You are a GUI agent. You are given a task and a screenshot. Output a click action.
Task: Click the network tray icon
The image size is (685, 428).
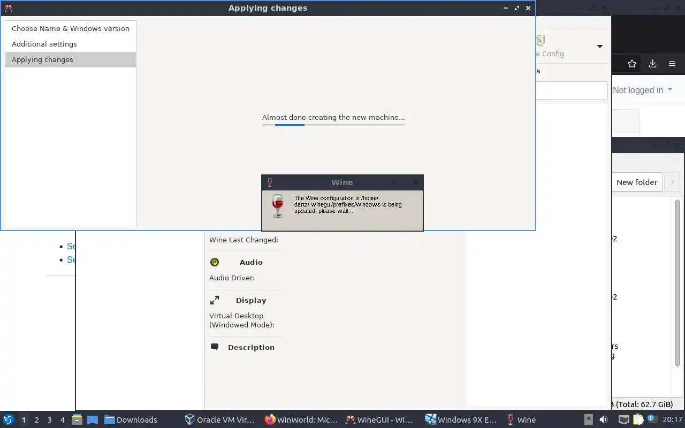click(623, 419)
